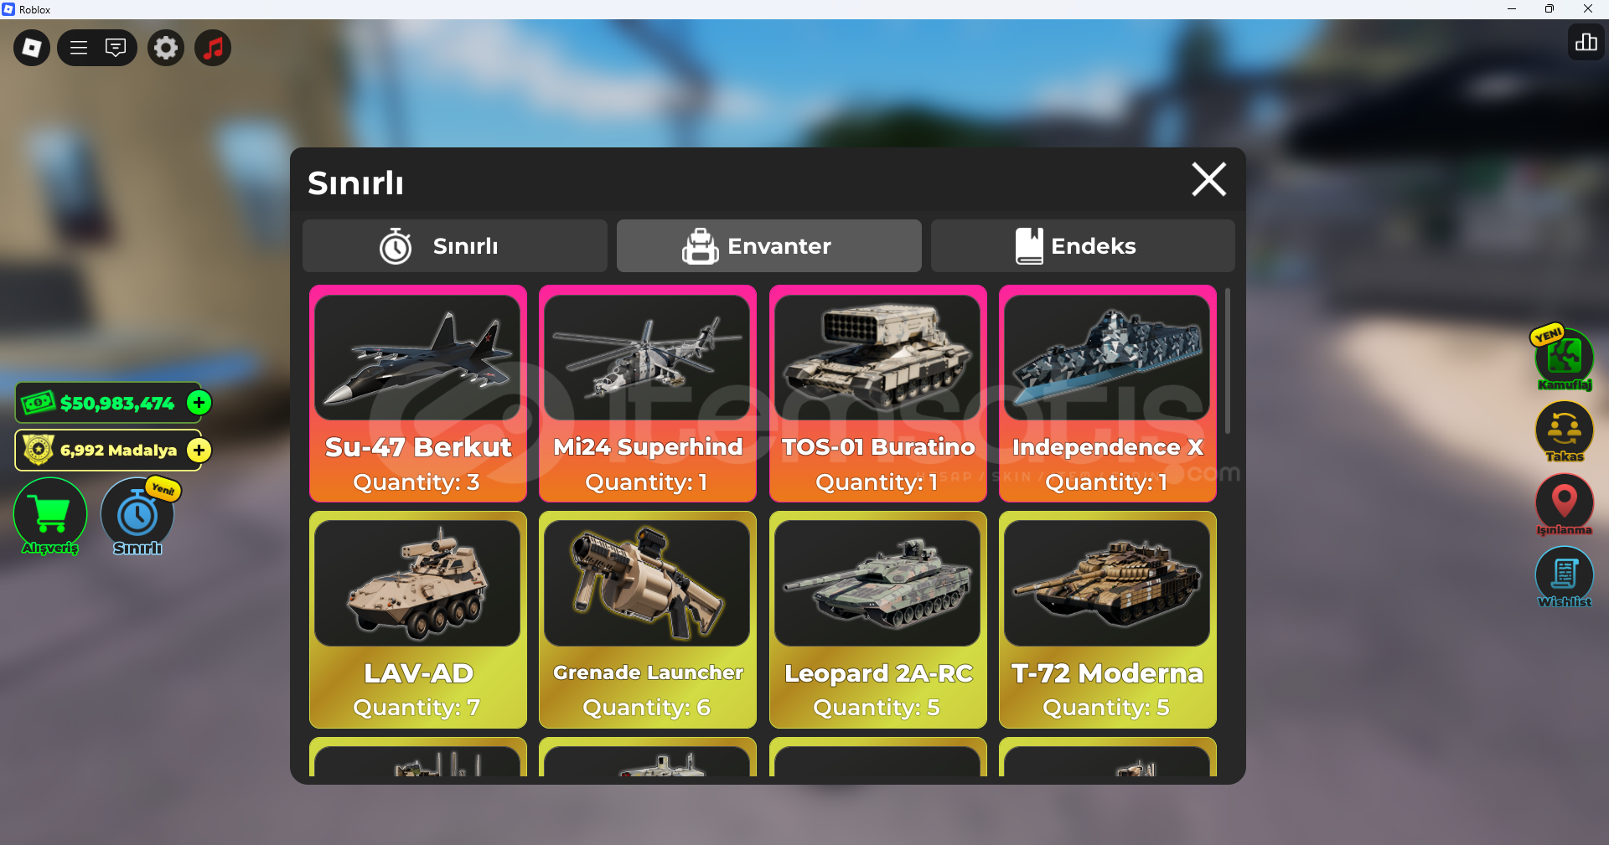Toggle the red music note button
This screenshot has width=1609, height=845.
tap(213, 48)
